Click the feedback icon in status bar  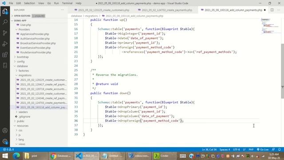(273, 149)
